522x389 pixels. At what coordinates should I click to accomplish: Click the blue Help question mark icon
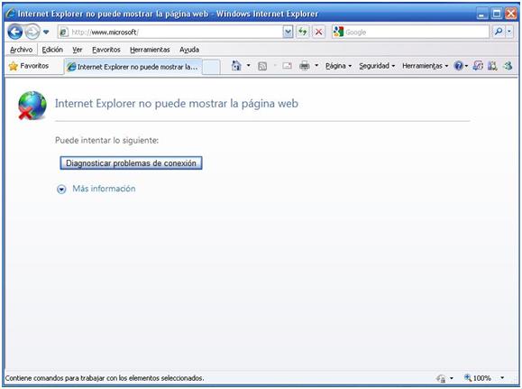(459, 66)
